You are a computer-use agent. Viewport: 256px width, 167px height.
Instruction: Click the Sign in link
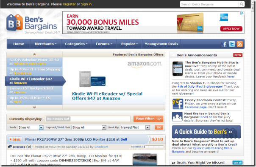point(86,4)
